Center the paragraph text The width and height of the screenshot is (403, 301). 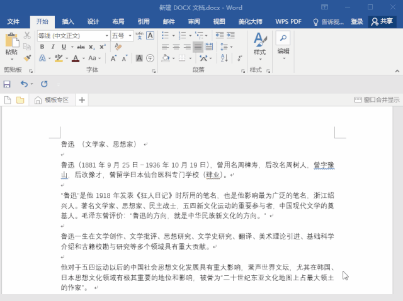pos(176,47)
